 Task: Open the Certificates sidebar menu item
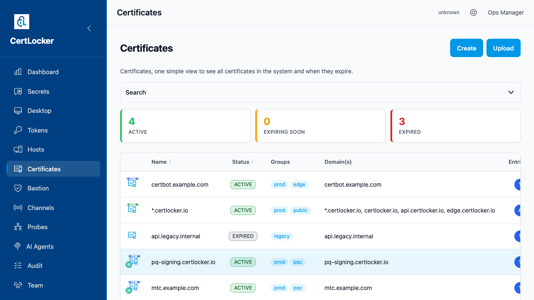[x=53, y=169]
